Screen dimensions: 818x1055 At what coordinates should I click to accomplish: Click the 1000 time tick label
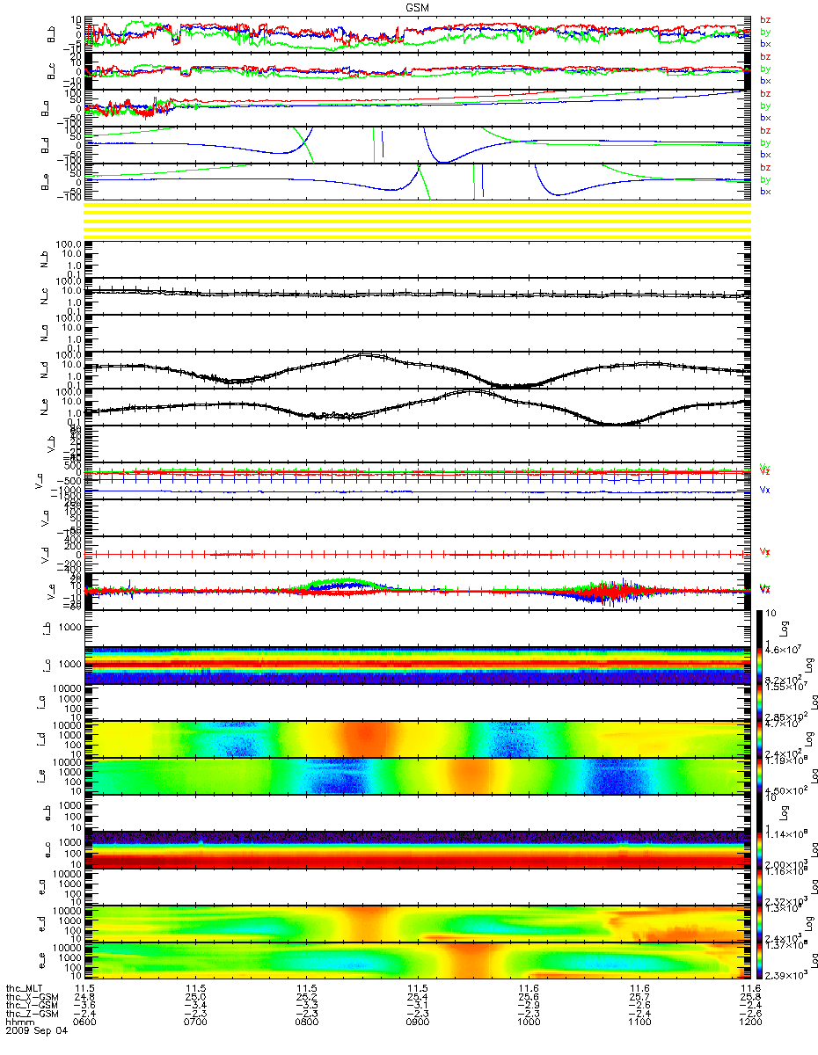[x=527, y=1022]
